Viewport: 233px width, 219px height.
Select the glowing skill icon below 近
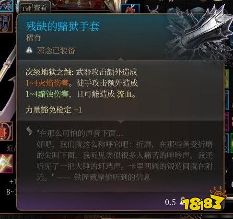click(x=6, y=163)
